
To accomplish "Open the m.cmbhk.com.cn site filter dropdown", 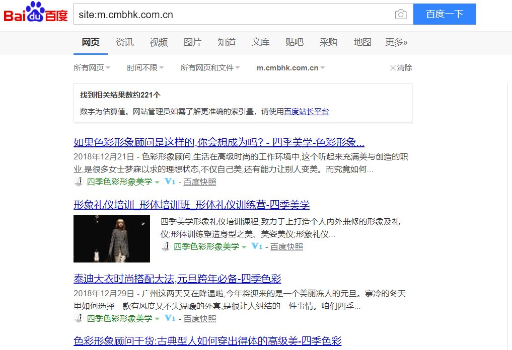I will [290, 68].
